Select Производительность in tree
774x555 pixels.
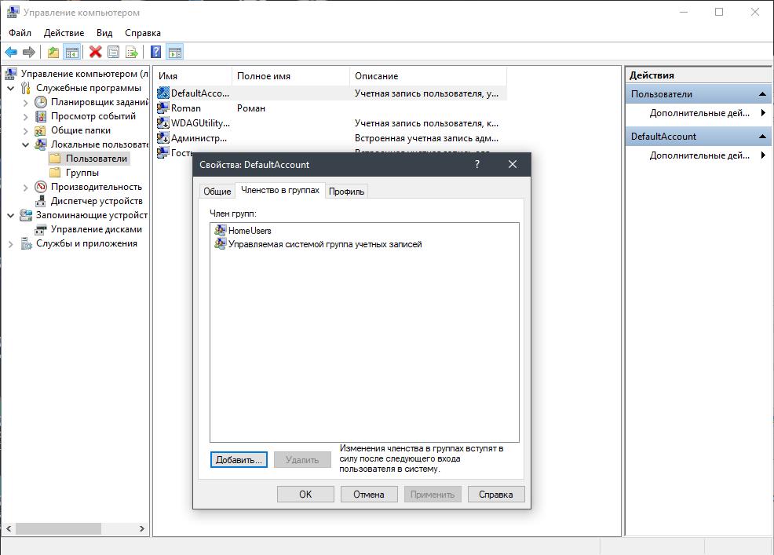click(97, 187)
